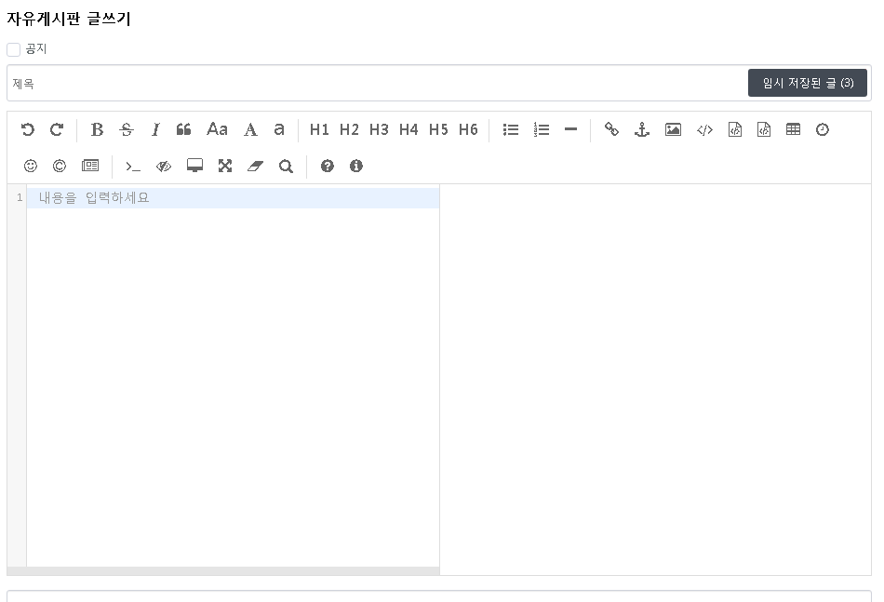Screen dimensions: 884x602
Task: Click the horizontal scrollbar under the editor
Action: pos(223,570)
